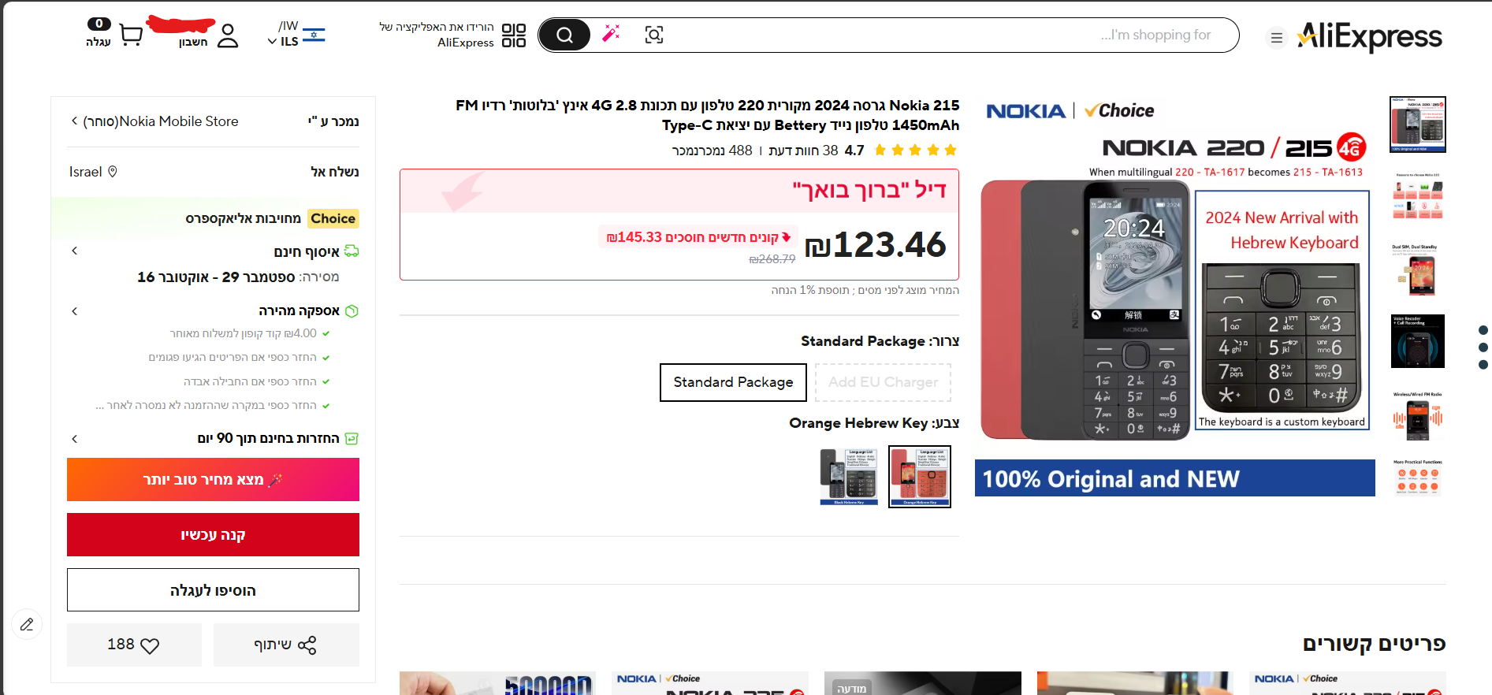Click the 488 sold text
Viewport: 1492px width, 695px height.
(713, 151)
